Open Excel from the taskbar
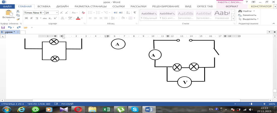The width and height of the screenshot is (277, 113). click(107, 109)
